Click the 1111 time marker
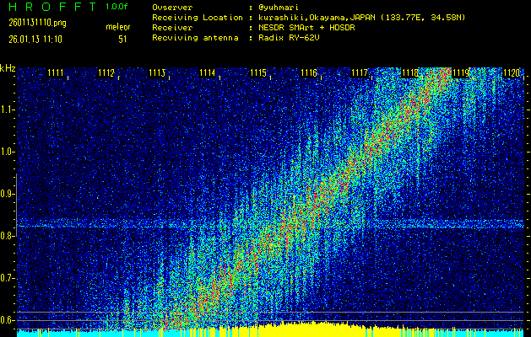531x337 pixels. click(x=56, y=73)
